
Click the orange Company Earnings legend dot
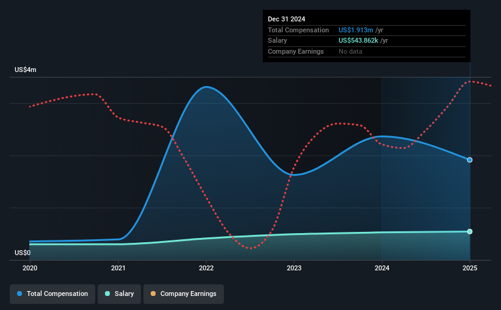click(153, 294)
